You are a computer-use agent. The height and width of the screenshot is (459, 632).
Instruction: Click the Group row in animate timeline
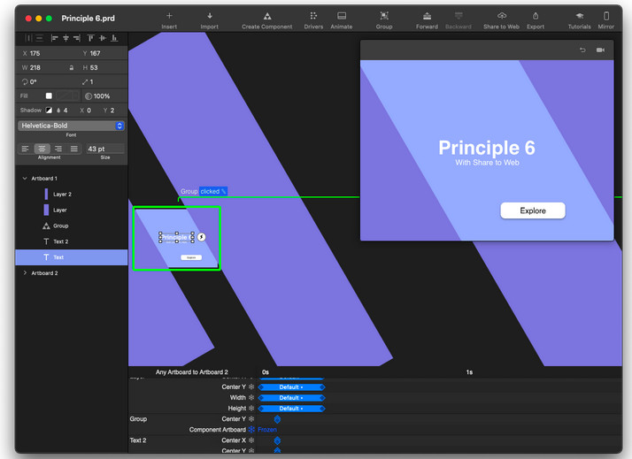138,419
